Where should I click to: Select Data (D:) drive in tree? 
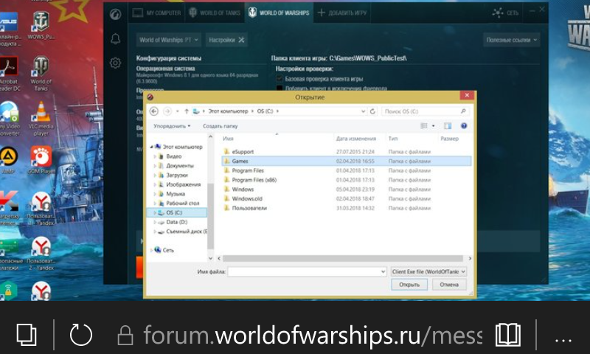tap(176, 222)
